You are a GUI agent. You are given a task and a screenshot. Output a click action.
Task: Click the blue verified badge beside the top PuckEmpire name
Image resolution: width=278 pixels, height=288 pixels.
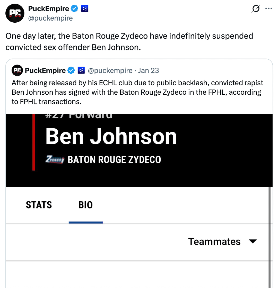[75, 9]
